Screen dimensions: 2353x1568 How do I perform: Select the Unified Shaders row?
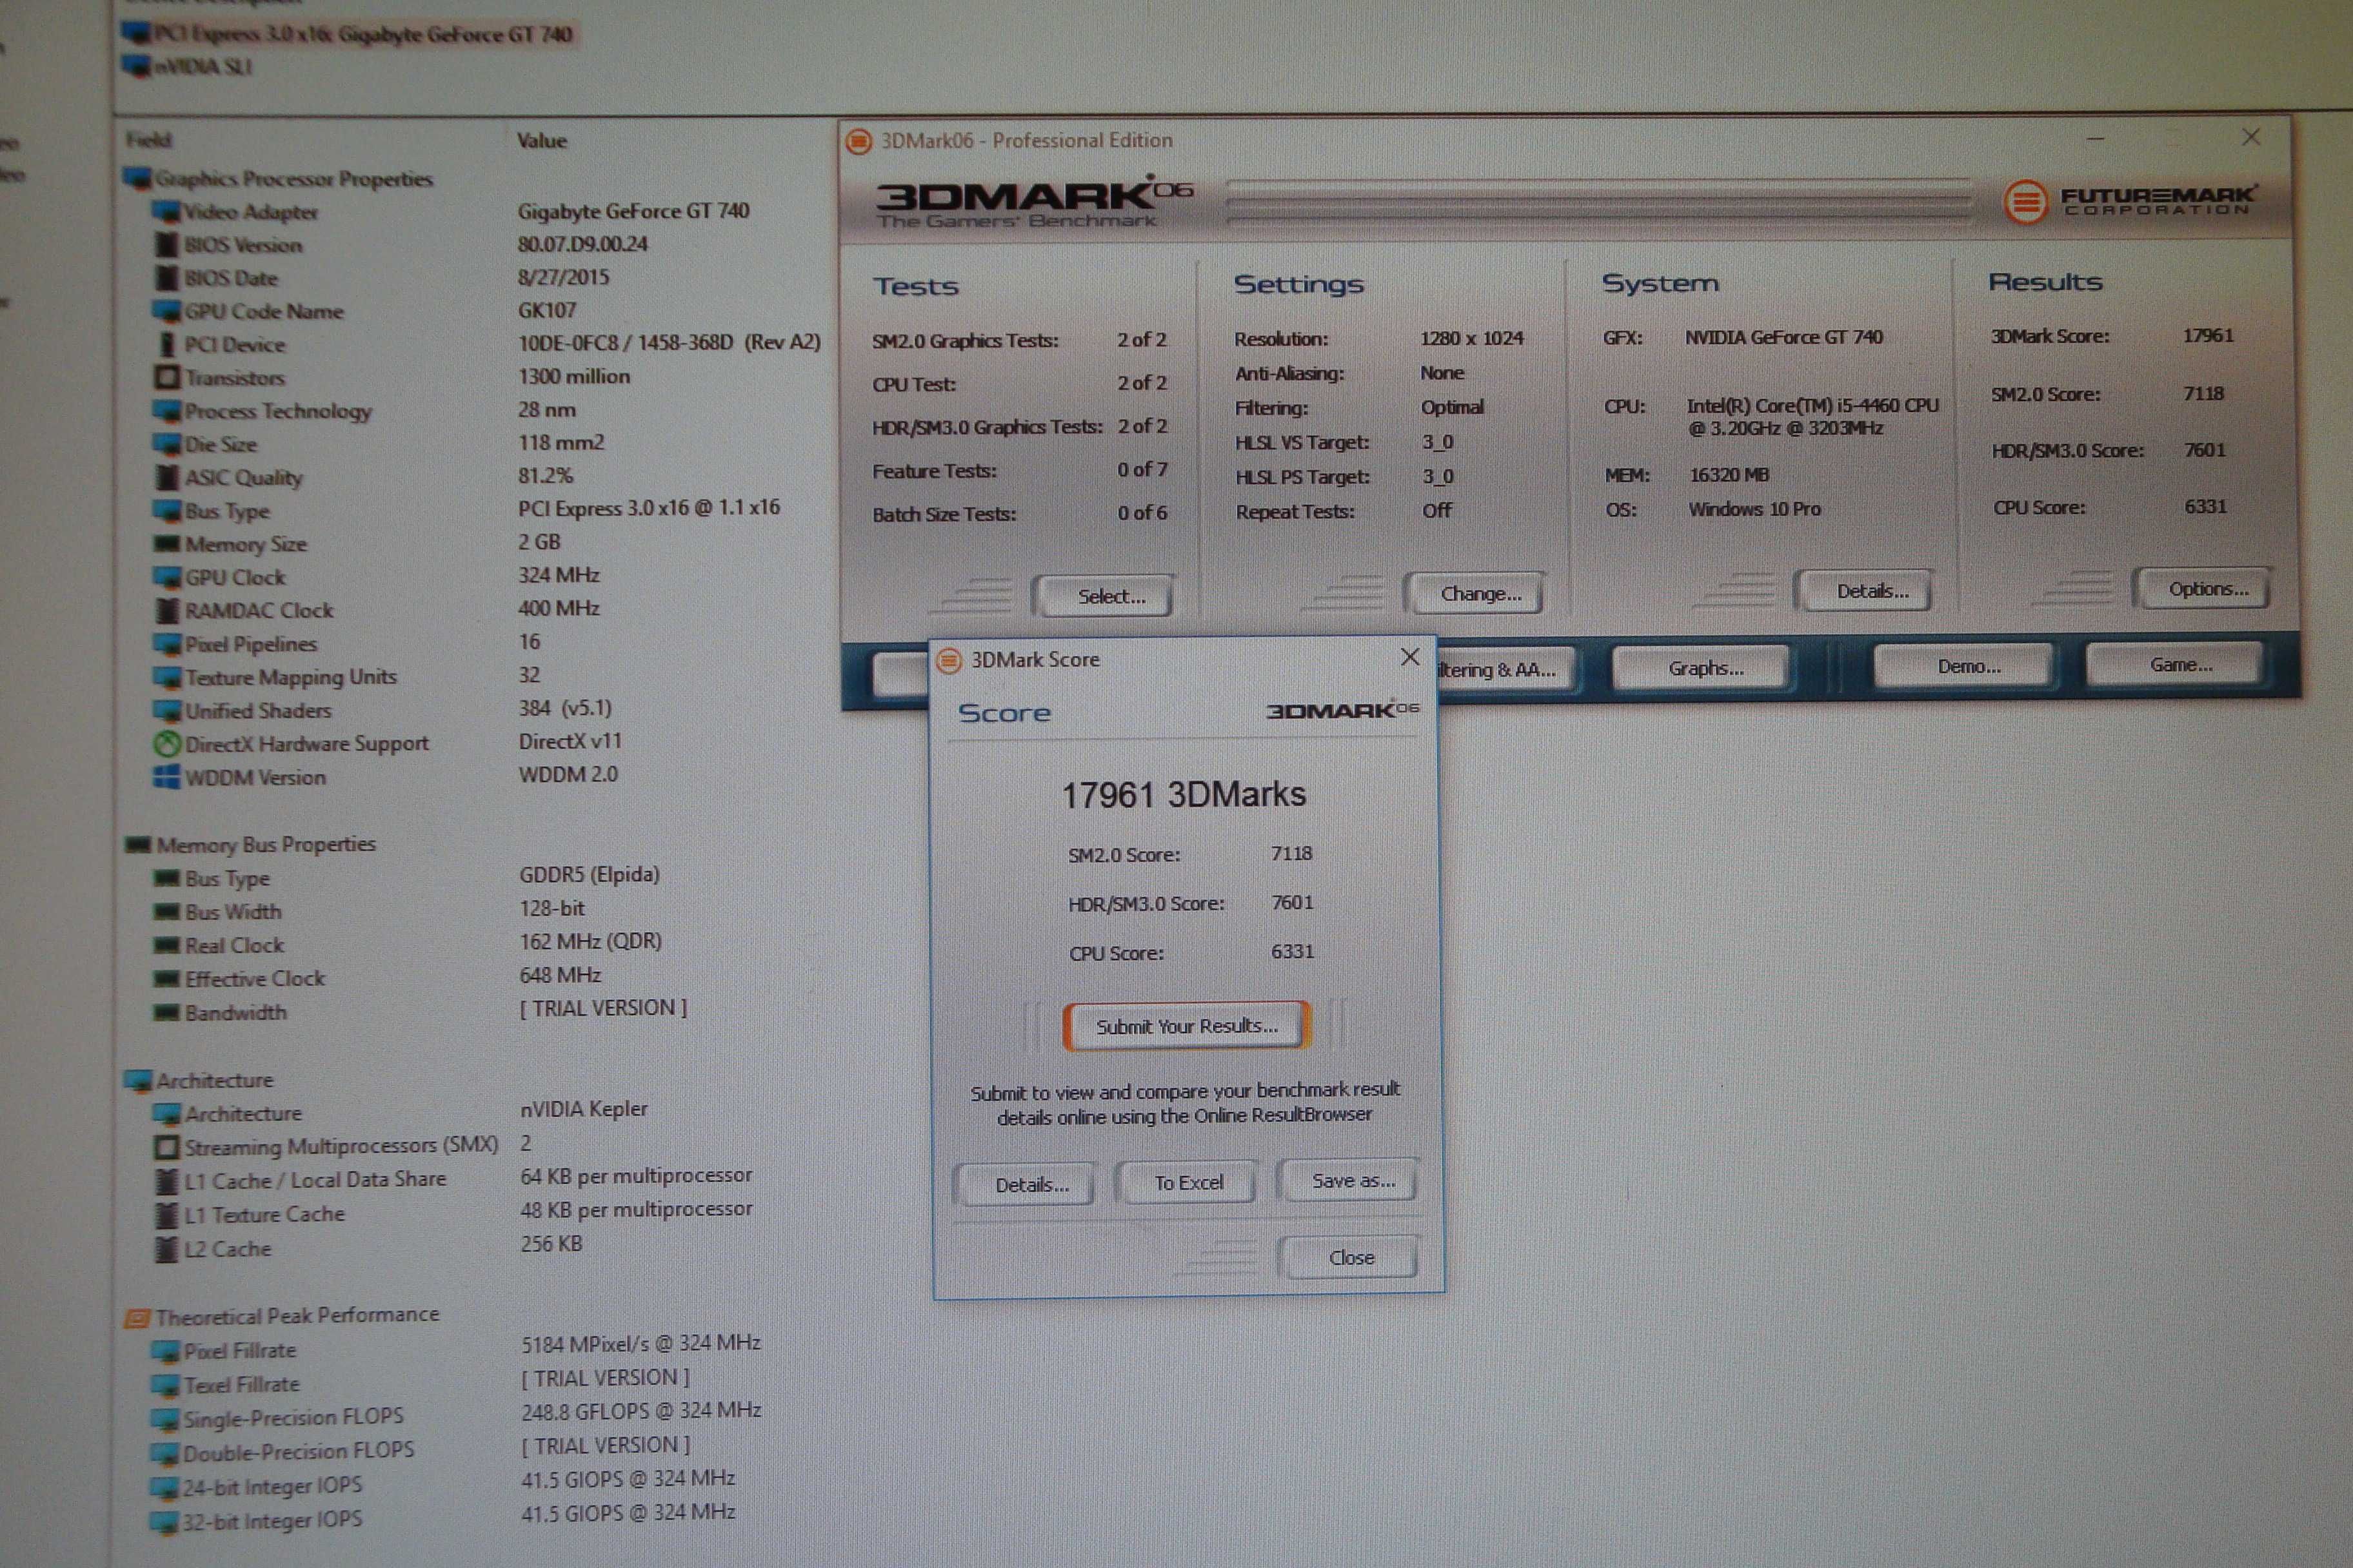pos(381,710)
